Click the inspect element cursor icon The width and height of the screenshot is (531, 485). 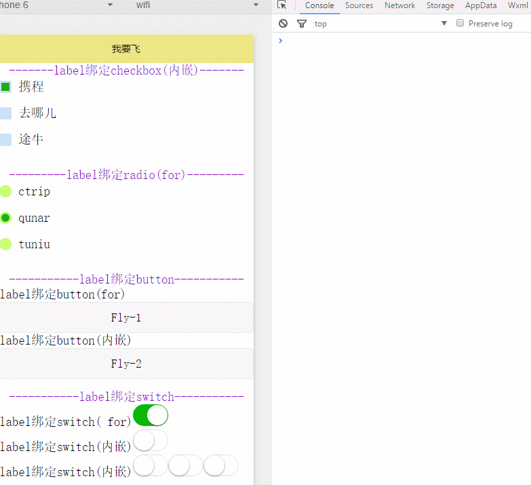pyautogui.click(x=282, y=5)
